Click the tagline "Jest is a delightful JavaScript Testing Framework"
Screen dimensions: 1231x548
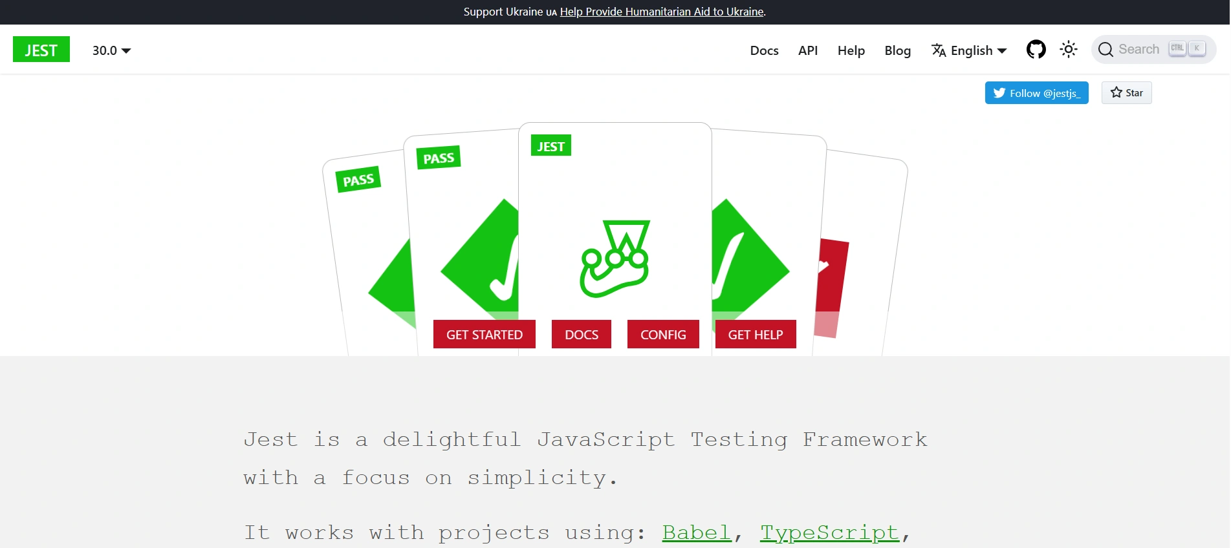(585, 439)
